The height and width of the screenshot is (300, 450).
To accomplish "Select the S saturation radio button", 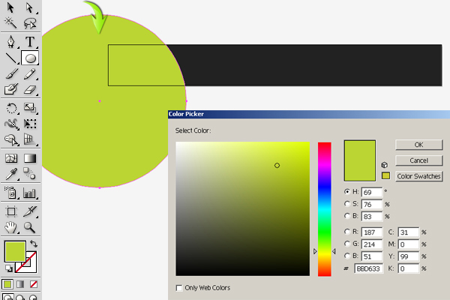I will (347, 204).
